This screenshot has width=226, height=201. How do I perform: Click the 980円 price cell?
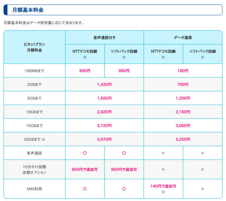pyautogui.click(x=124, y=71)
